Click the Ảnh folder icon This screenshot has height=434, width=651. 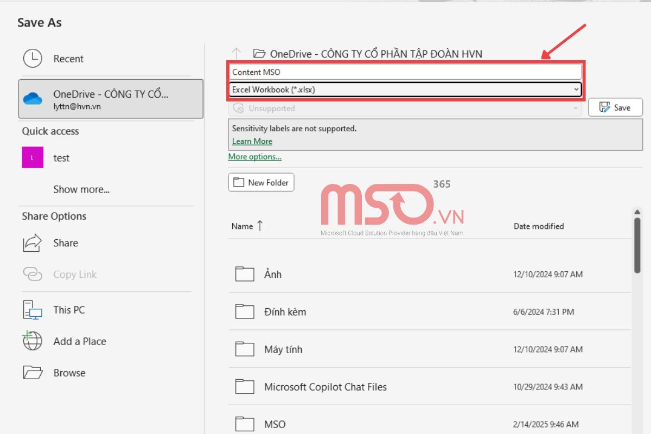245,274
